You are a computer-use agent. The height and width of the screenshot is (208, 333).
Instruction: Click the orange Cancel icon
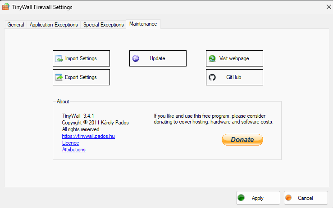click(x=288, y=198)
